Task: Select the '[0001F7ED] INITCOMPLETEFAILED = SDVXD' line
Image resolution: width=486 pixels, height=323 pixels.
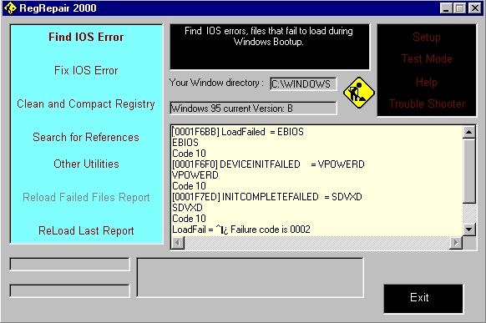Action: pyautogui.click(x=267, y=197)
